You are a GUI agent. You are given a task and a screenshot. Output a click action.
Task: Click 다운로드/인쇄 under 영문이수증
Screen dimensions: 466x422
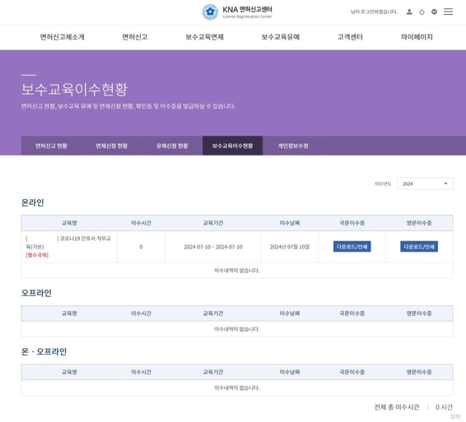click(418, 246)
